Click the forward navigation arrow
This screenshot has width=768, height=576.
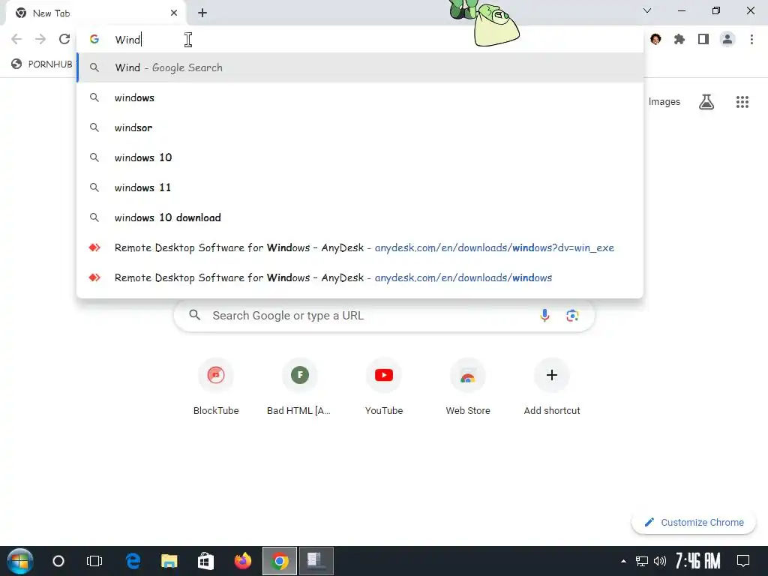pyautogui.click(x=40, y=39)
